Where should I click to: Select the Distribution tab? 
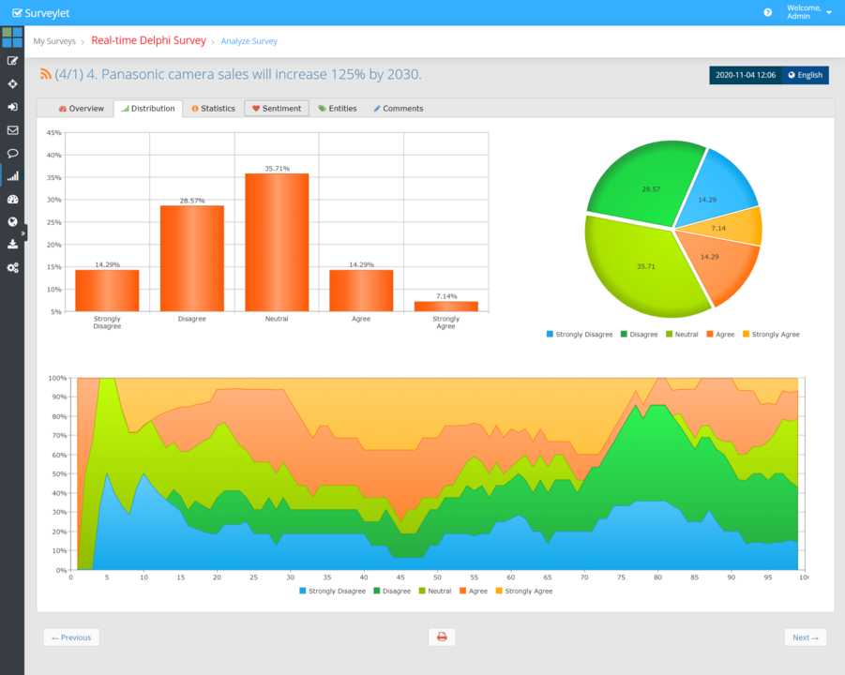[x=148, y=108]
